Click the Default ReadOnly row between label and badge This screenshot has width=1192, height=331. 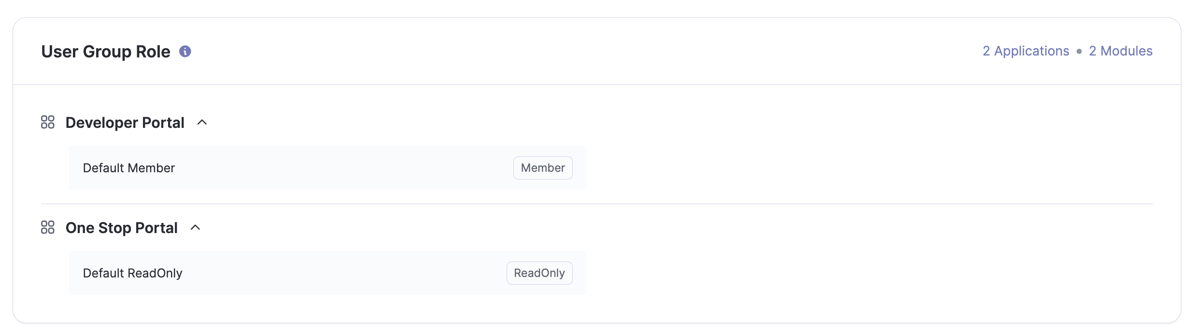point(338,273)
